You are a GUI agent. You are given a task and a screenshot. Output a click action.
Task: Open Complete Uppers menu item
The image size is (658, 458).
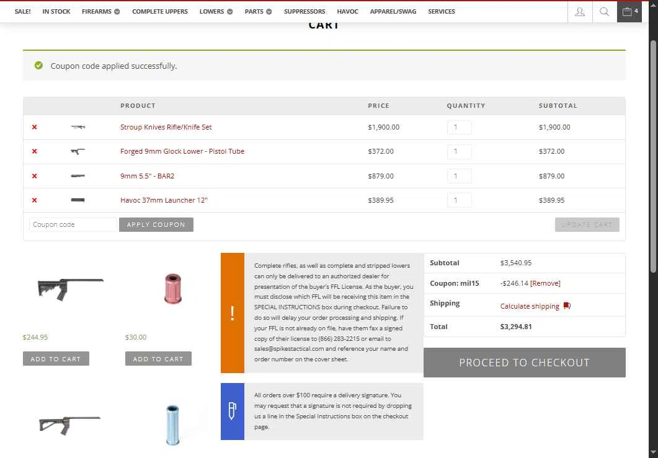tap(160, 12)
